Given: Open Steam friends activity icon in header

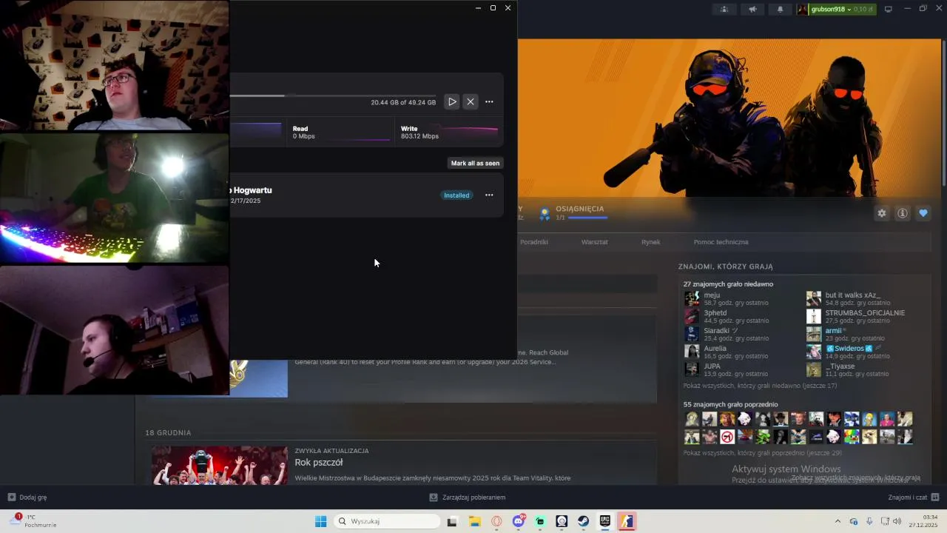Looking at the screenshot, I should 724,9.
